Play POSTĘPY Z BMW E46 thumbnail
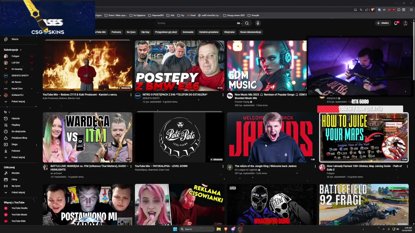415x233 pixels. pyautogui.click(x=180, y=65)
